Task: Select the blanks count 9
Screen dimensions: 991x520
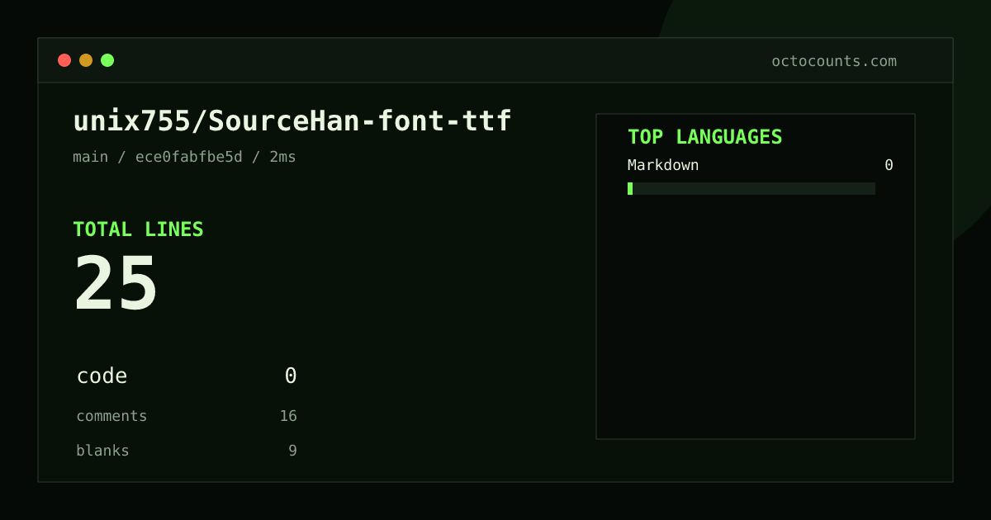Action: (292, 451)
